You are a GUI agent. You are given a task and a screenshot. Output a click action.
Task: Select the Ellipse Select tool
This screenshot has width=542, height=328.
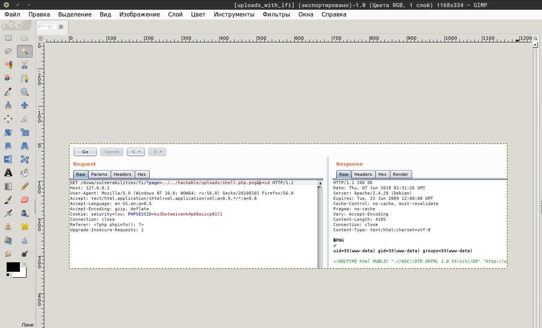25,38
